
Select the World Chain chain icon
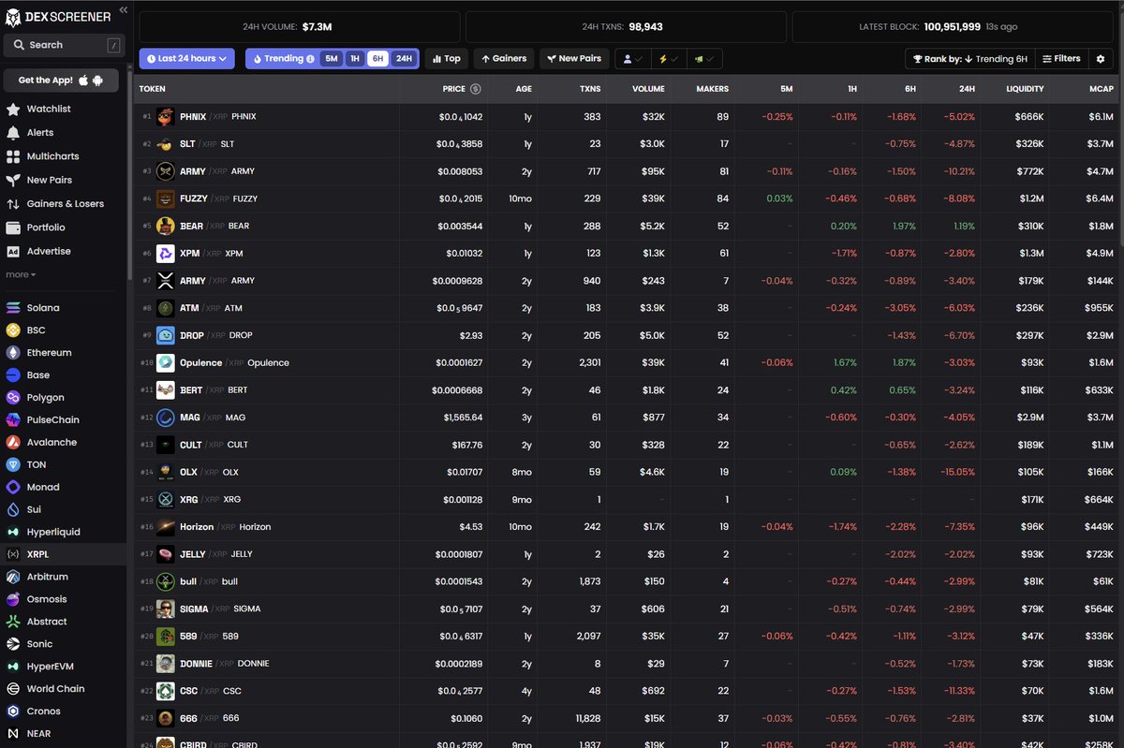(13, 689)
